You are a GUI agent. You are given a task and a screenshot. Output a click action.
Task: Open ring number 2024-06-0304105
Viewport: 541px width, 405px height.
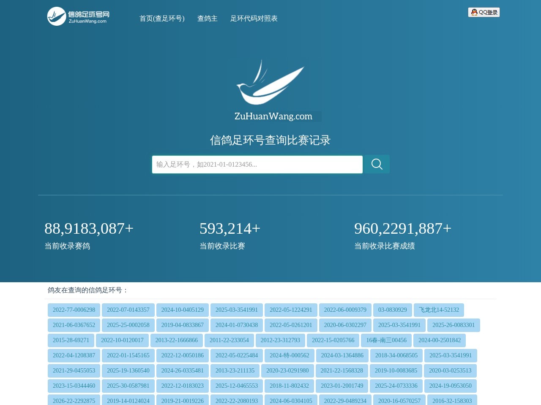click(x=291, y=400)
